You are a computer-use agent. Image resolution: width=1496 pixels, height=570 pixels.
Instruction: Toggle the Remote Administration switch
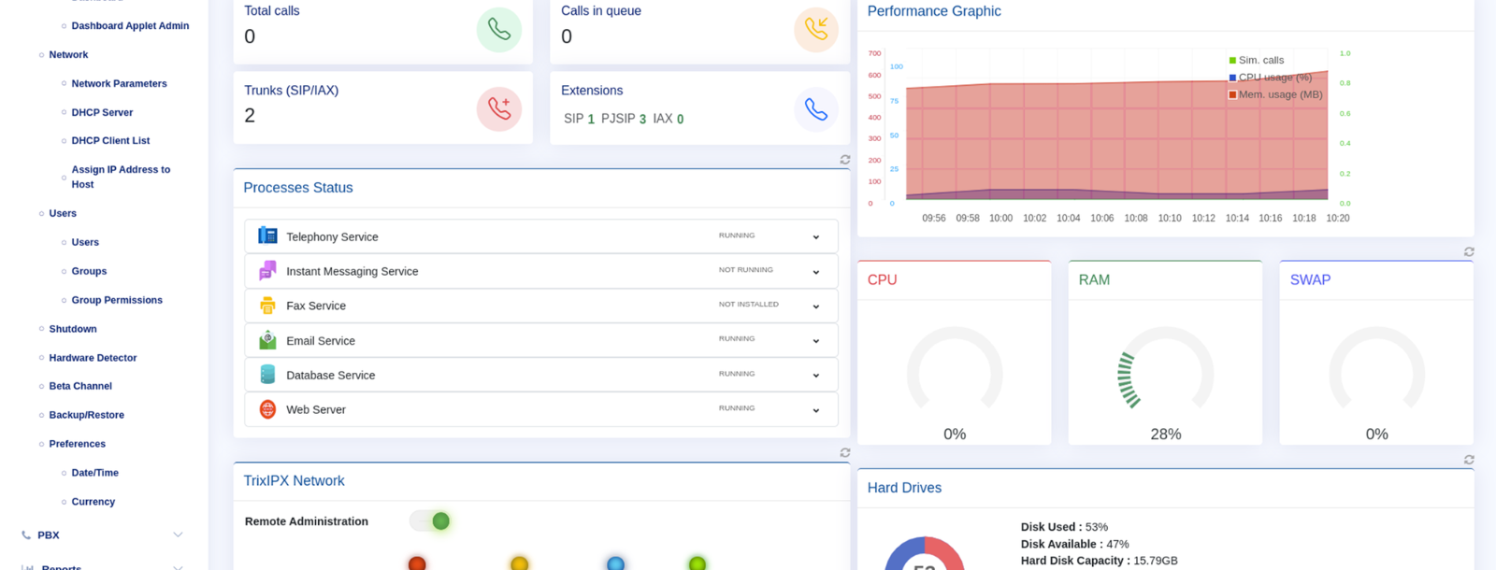pyautogui.click(x=431, y=521)
